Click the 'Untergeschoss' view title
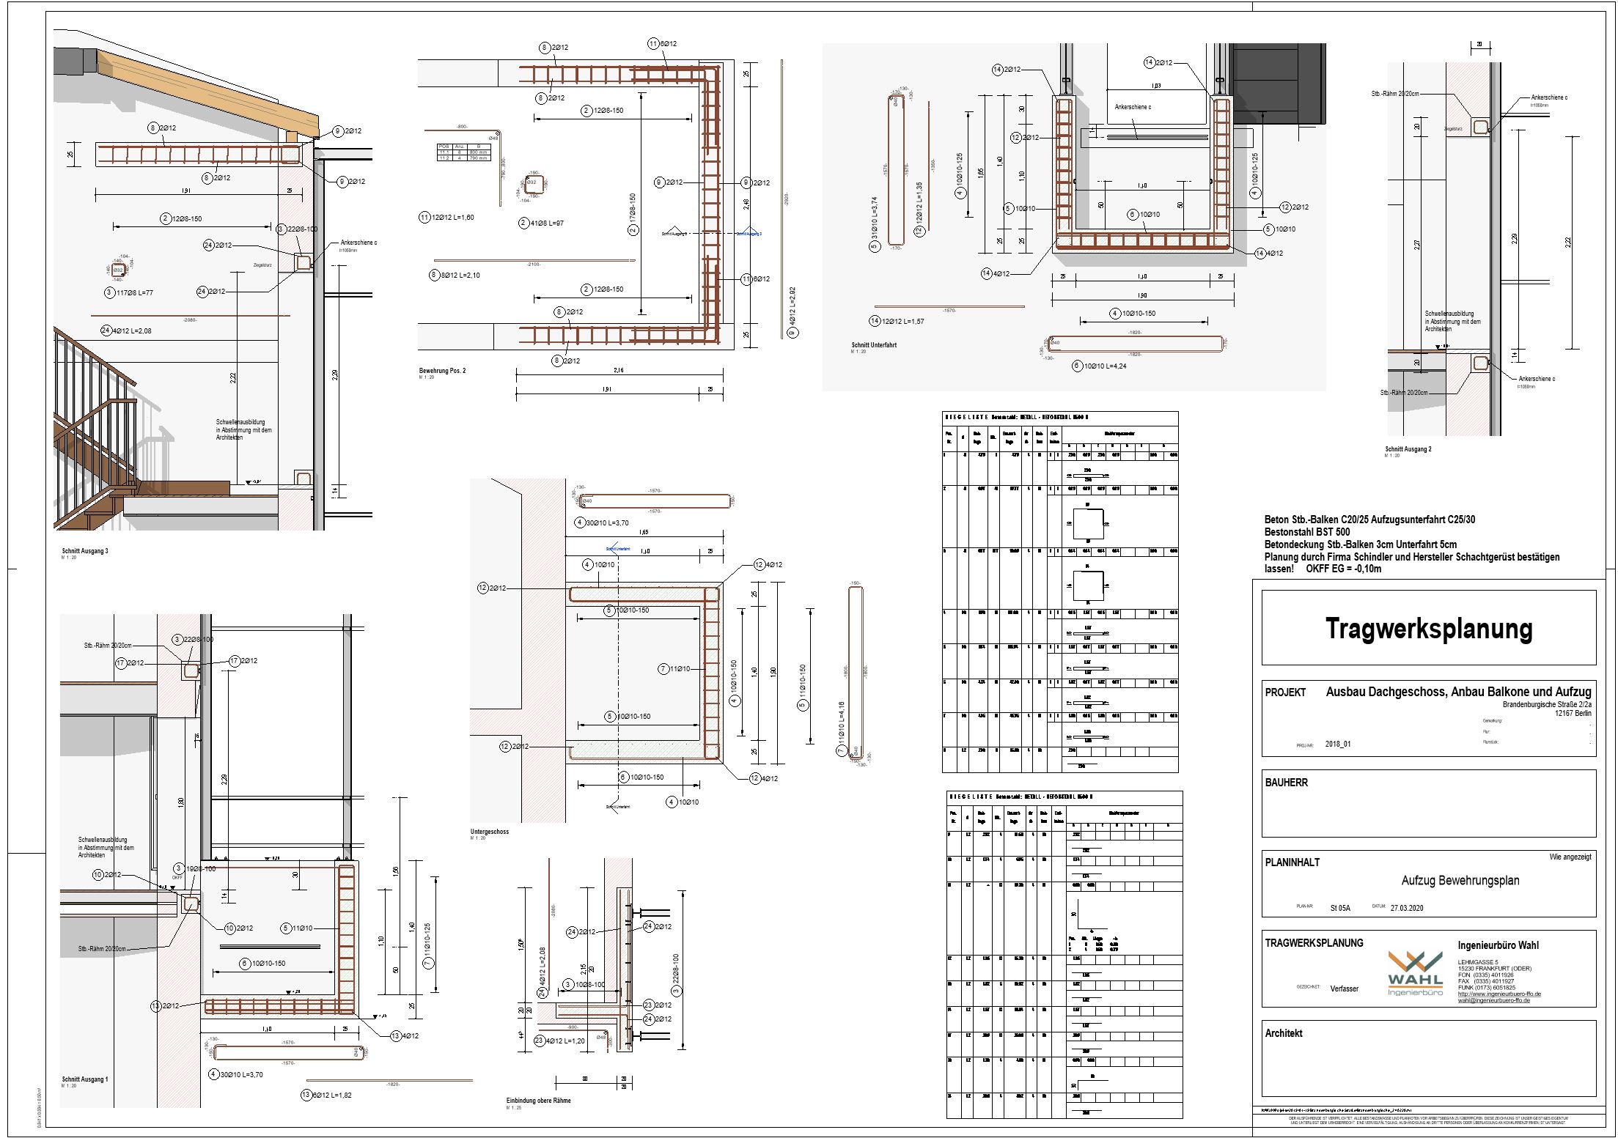Screen dimensions: 1618x1138 tap(489, 832)
